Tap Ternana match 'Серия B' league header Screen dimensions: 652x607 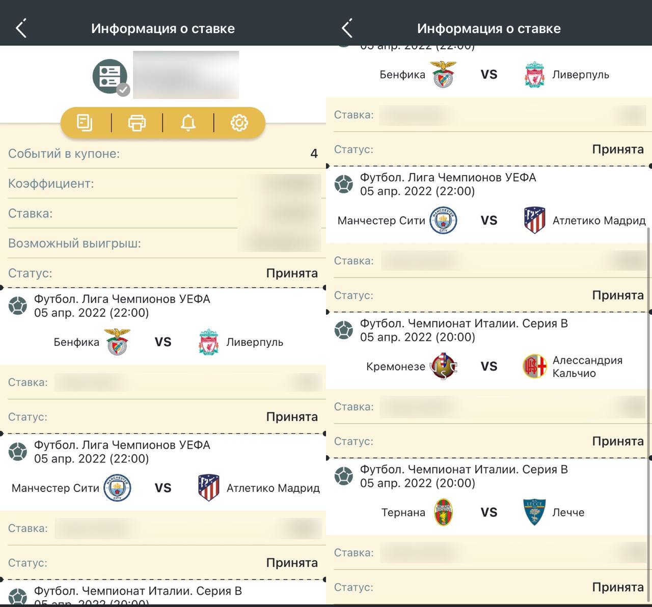[x=464, y=470]
